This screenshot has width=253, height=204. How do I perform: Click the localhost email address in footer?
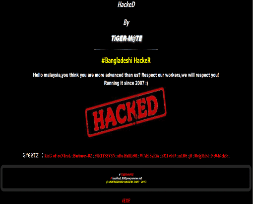pos(127,178)
